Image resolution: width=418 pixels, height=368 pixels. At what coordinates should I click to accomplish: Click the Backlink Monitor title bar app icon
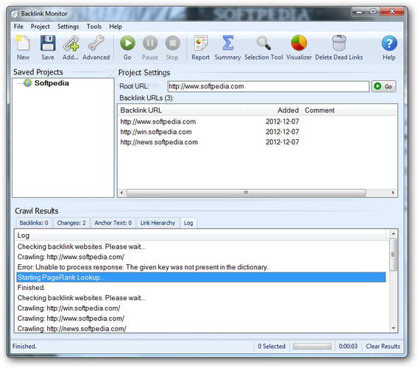click(x=15, y=13)
